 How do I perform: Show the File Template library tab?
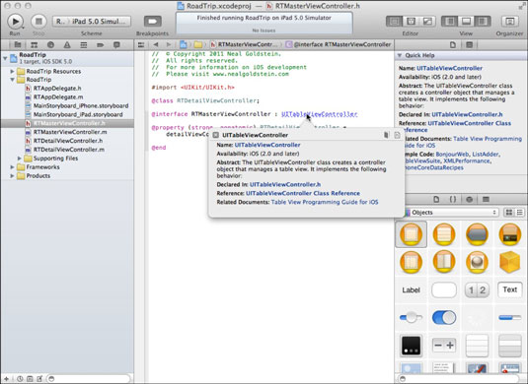[x=436, y=199]
